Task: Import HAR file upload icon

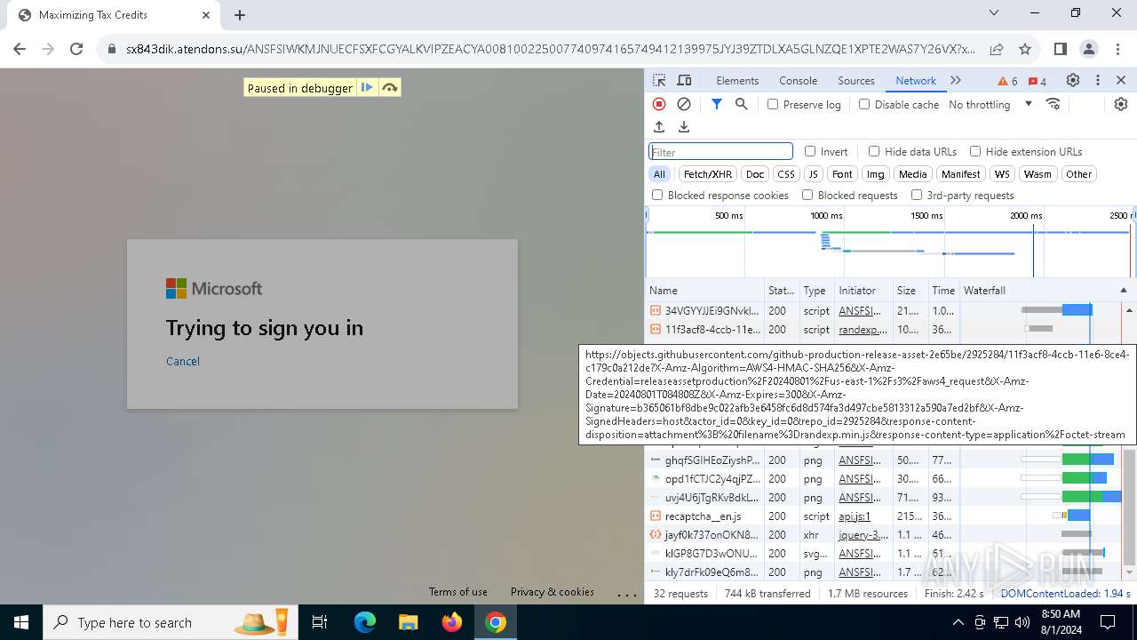Action: tap(659, 127)
